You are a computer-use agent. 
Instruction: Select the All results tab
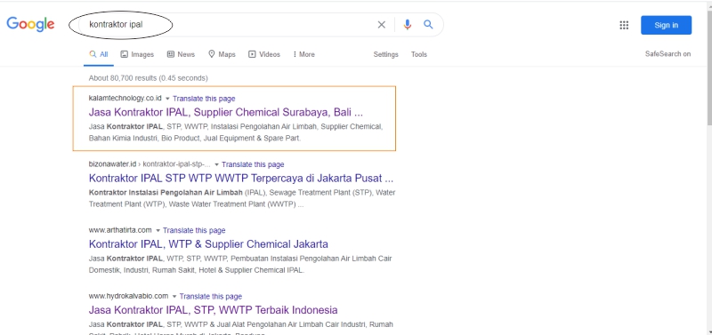(x=99, y=54)
